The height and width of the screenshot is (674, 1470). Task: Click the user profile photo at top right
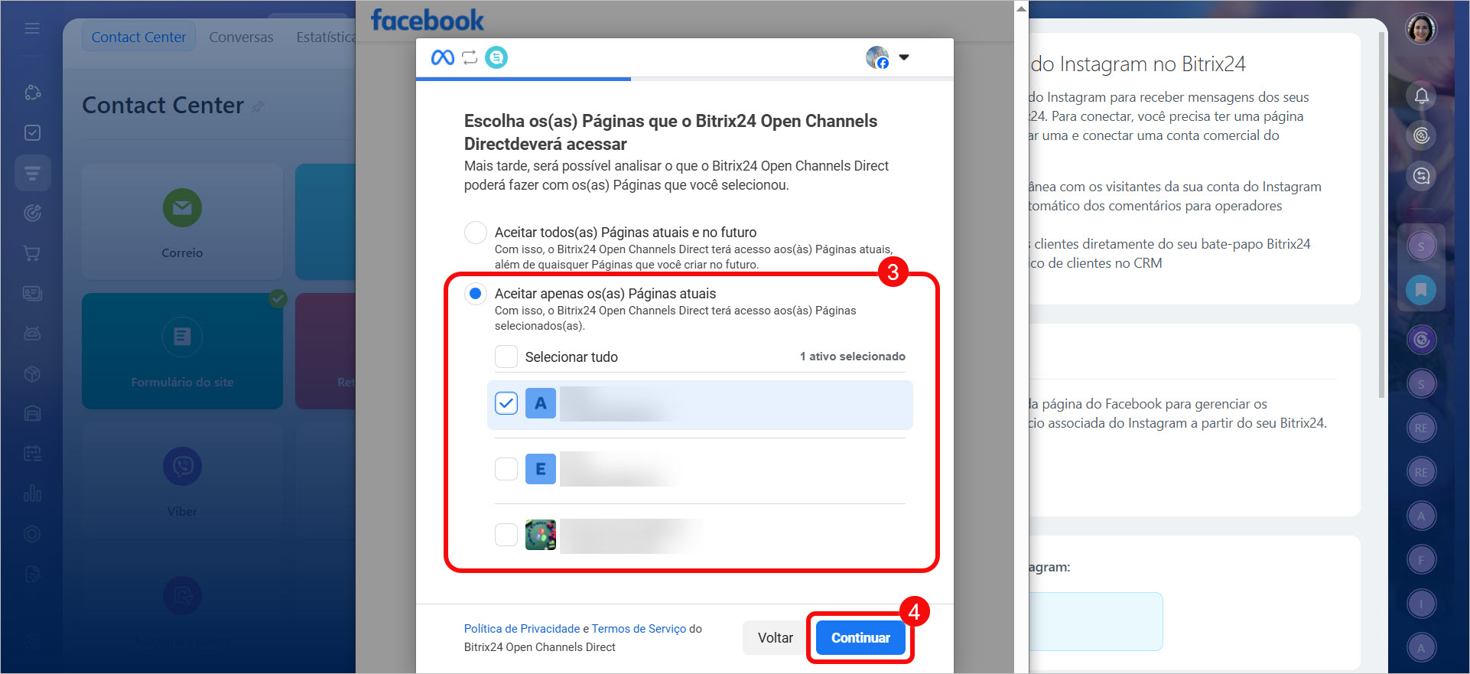click(1421, 29)
